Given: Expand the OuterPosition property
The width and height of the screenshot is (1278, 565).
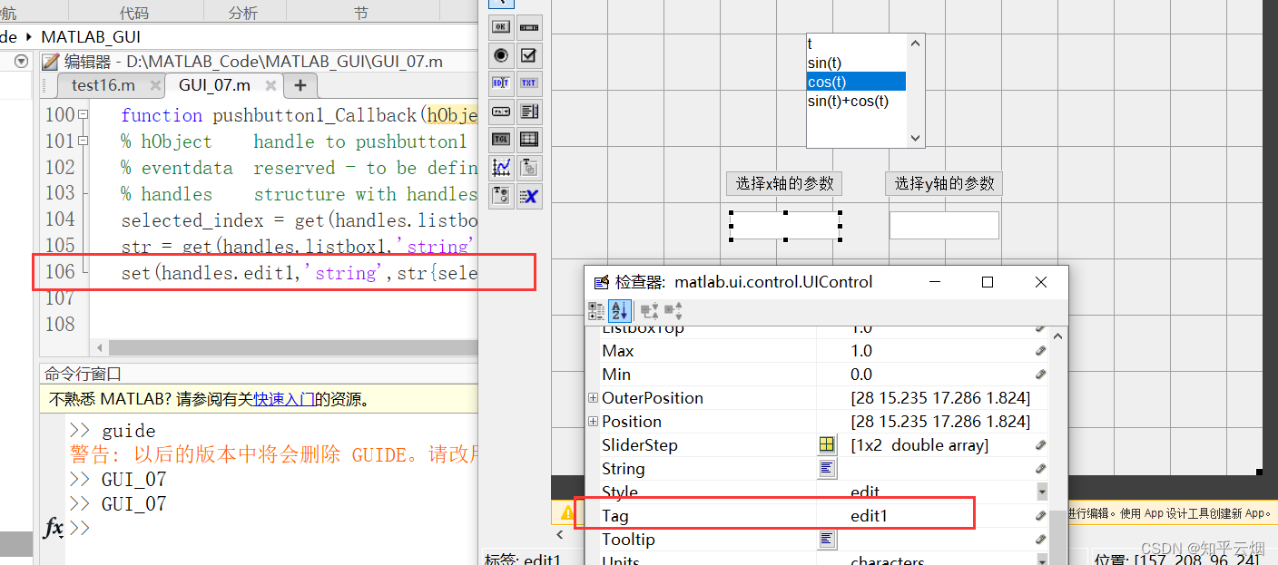Looking at the screenshot, I should click(x=591, y=397).
